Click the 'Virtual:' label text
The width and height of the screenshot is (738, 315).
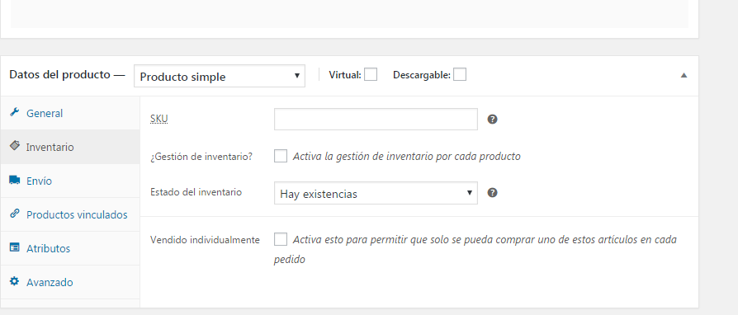click(x=345, y=75)
